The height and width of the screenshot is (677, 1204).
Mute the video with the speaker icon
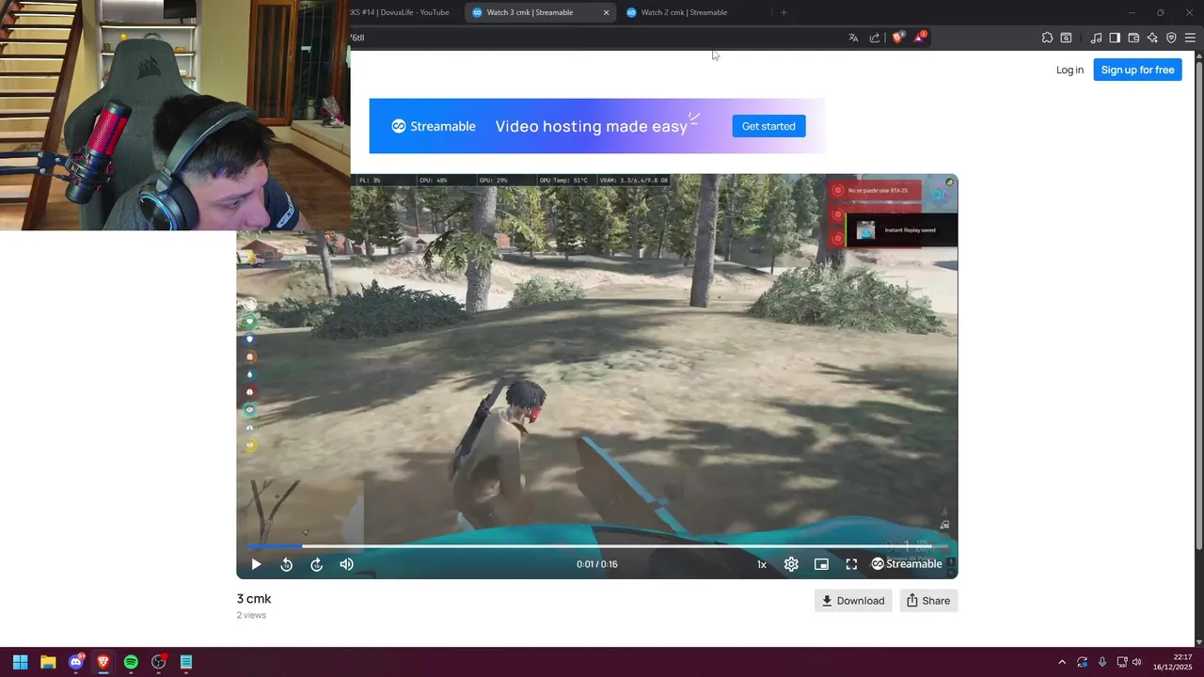point(347,564)
